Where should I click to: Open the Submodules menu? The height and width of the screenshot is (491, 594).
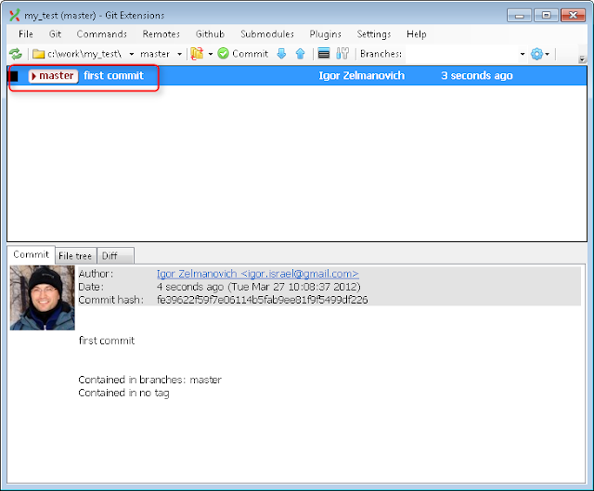tap(267, 34)
